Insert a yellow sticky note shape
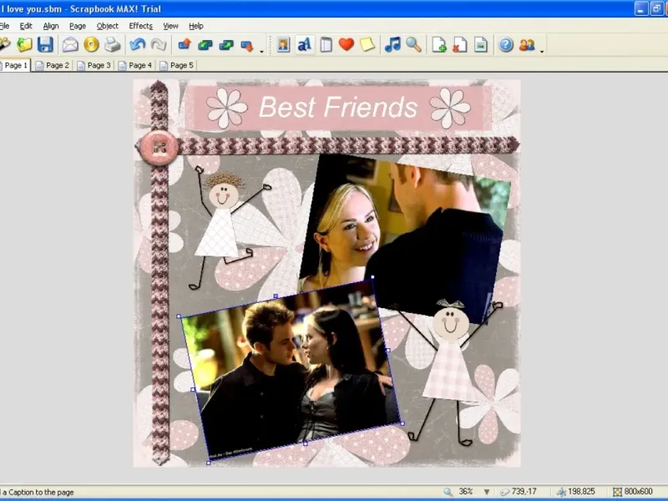This screenshot has width=668, height=501. point(367,45)
